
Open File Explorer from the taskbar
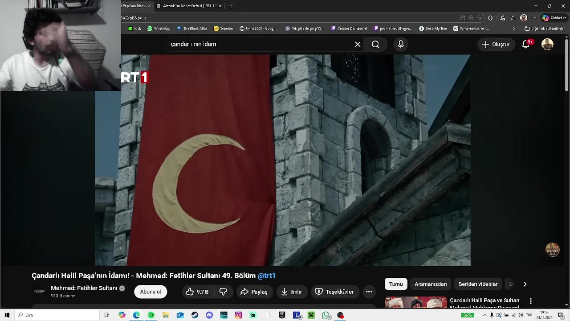[165, 315]
